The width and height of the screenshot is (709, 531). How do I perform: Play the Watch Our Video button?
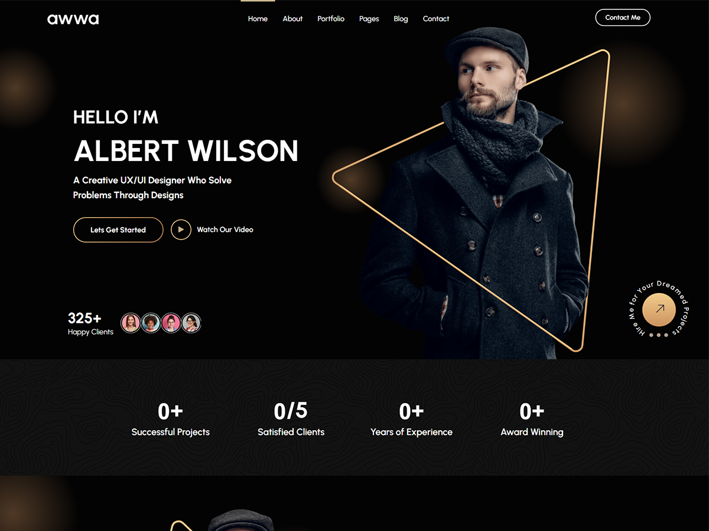click(x=181, y=230)
